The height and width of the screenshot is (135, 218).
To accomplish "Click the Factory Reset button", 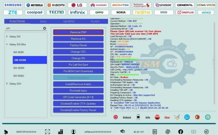I will [x=78, y=45].
